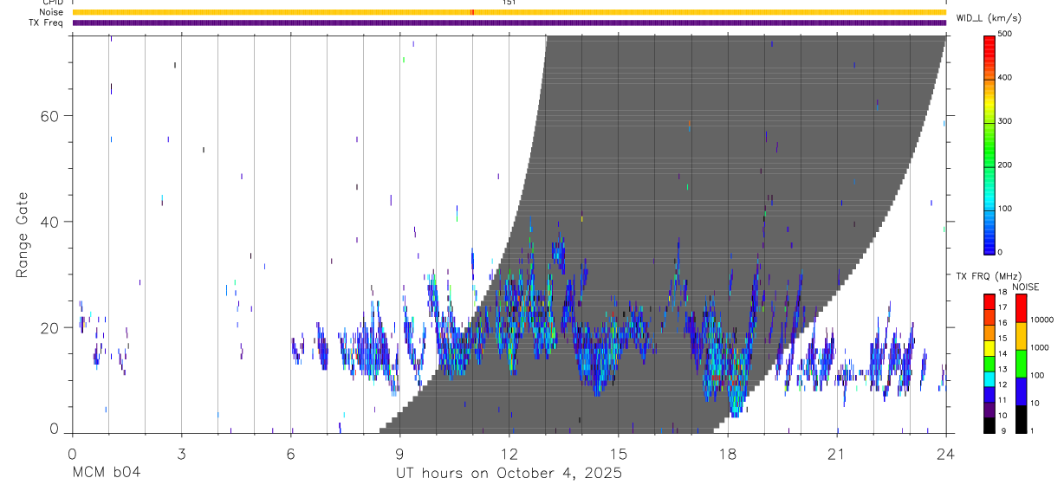Click the 200 tick on the width colorbar
The width and height of the screenshot is (1064, 491).
click(x=1006, y=165)
